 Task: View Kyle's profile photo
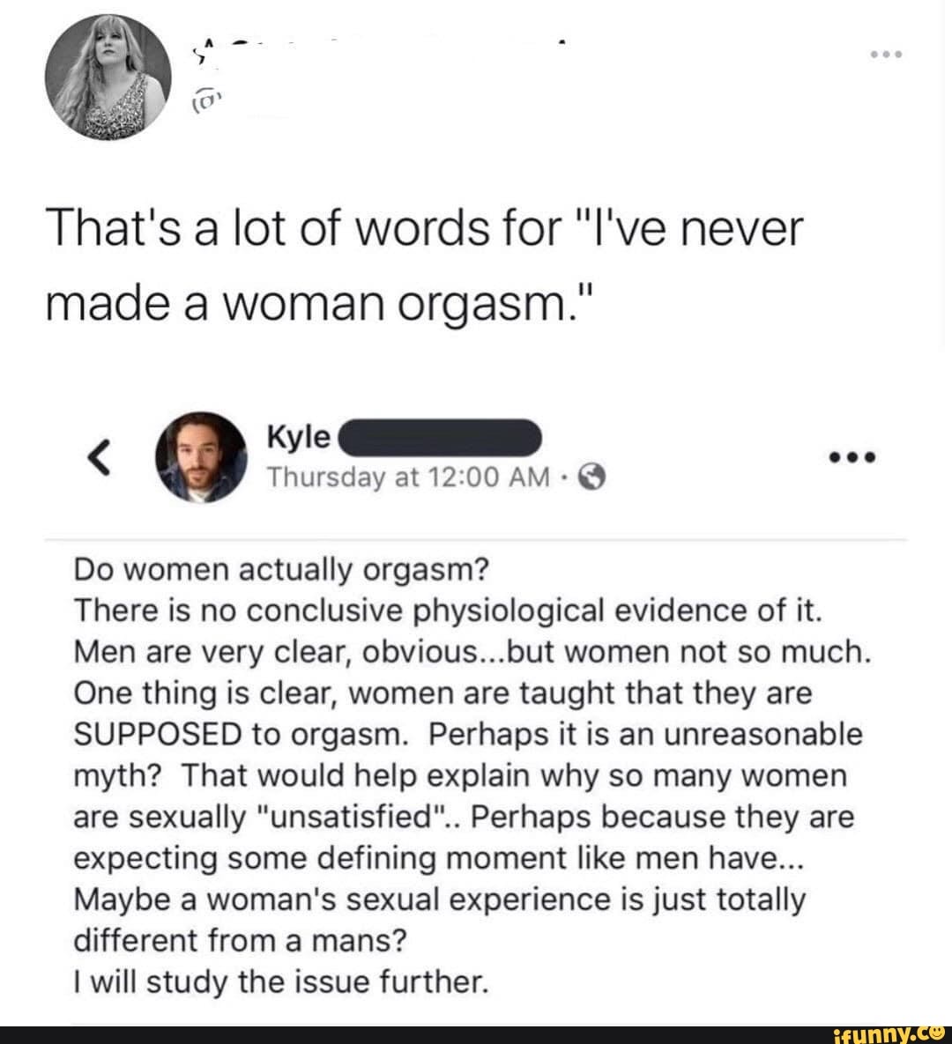[x=201, y=457]
